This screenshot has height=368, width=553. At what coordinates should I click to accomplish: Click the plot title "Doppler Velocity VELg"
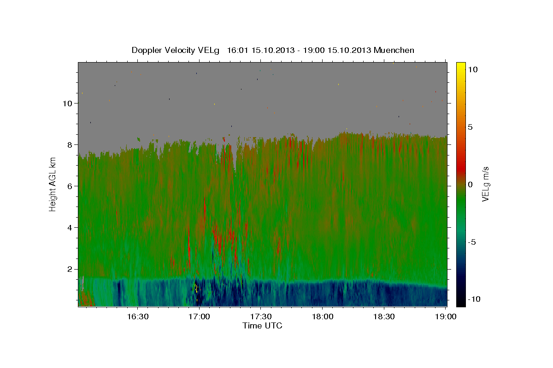coord(176,50)
